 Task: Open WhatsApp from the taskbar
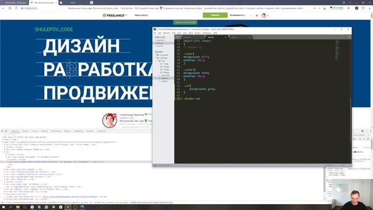(x=46, y=207)
